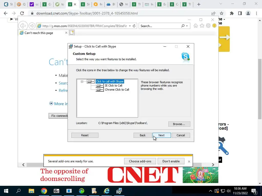Open feature dropdown for IE Click to Call

tap(100, 85)
